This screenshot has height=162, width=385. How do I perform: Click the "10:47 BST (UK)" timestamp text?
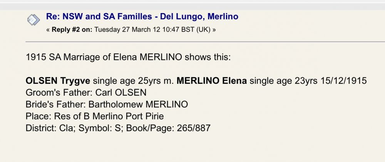186,30
